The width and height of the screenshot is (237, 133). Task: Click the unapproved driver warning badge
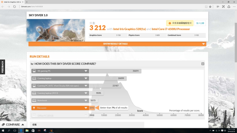(180, 23)
